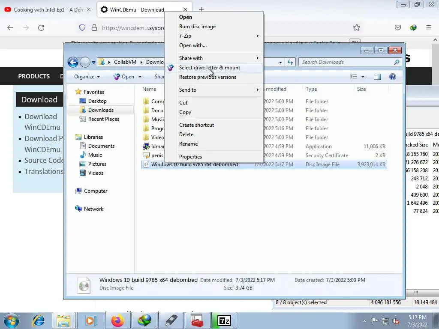Open Recent Places in Favorites
Viewport: 439px width, 329px height.
click(103, 119)
